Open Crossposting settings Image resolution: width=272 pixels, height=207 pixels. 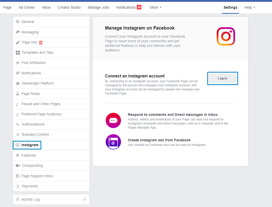[51, 165]
